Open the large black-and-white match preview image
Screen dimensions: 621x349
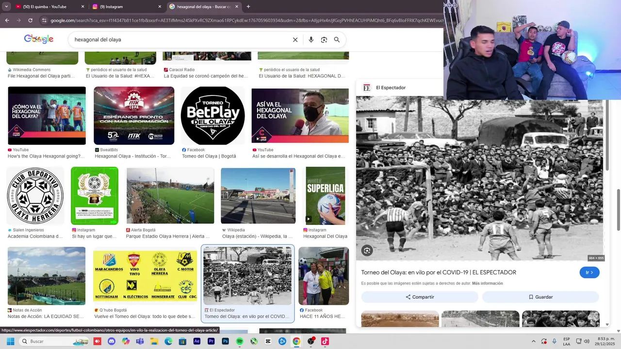point(480,178)
